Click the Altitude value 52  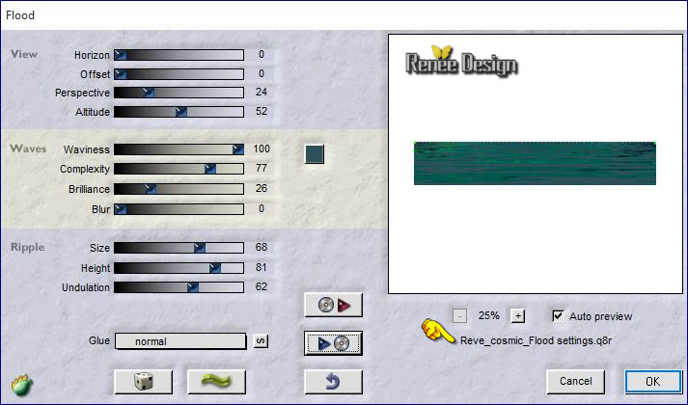click(x=261, y=111)
